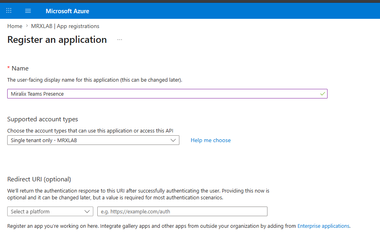Image resolution: width=380 pixels, height=247 pixels.
Task: Click the Supported account types heading
Action: pos(43,119)
